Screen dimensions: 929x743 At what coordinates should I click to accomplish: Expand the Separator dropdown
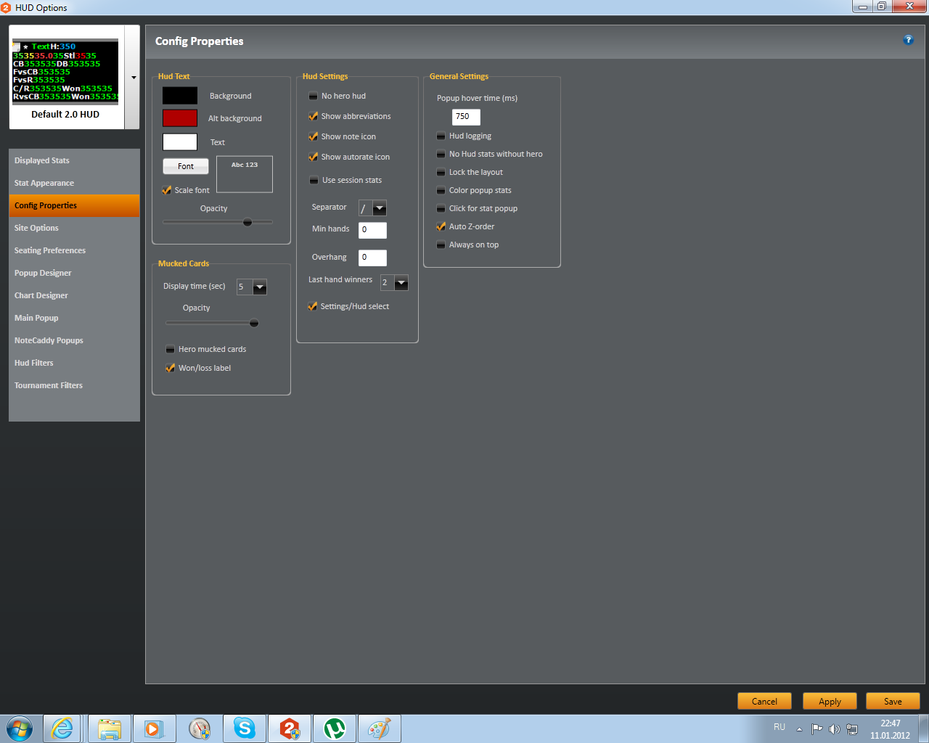pos(380,208)
